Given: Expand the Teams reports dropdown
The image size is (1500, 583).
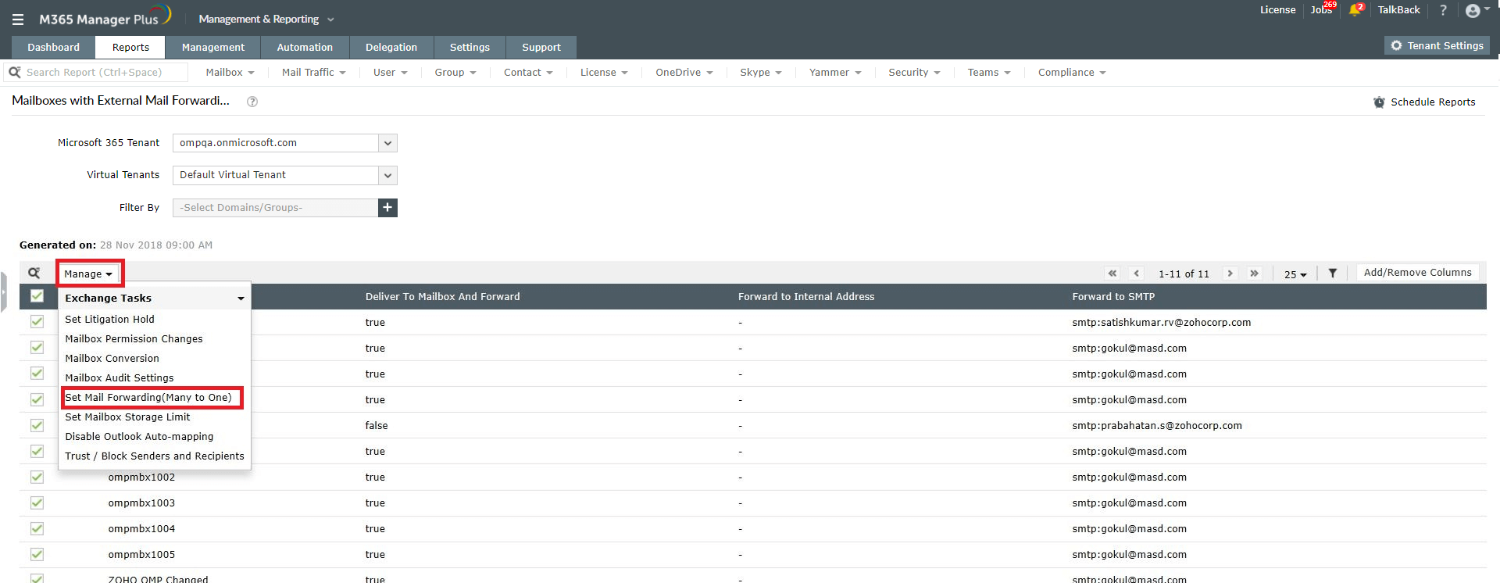Looking at the screenshot, I should [x=989, y=73].
